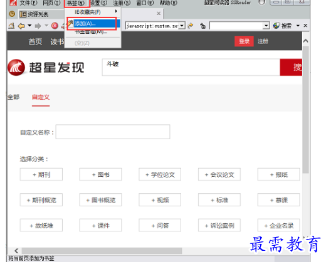Viewport: 326px width, 264px height.
Task: Open the 书签 menu
Action: click(x=76, y=3)
